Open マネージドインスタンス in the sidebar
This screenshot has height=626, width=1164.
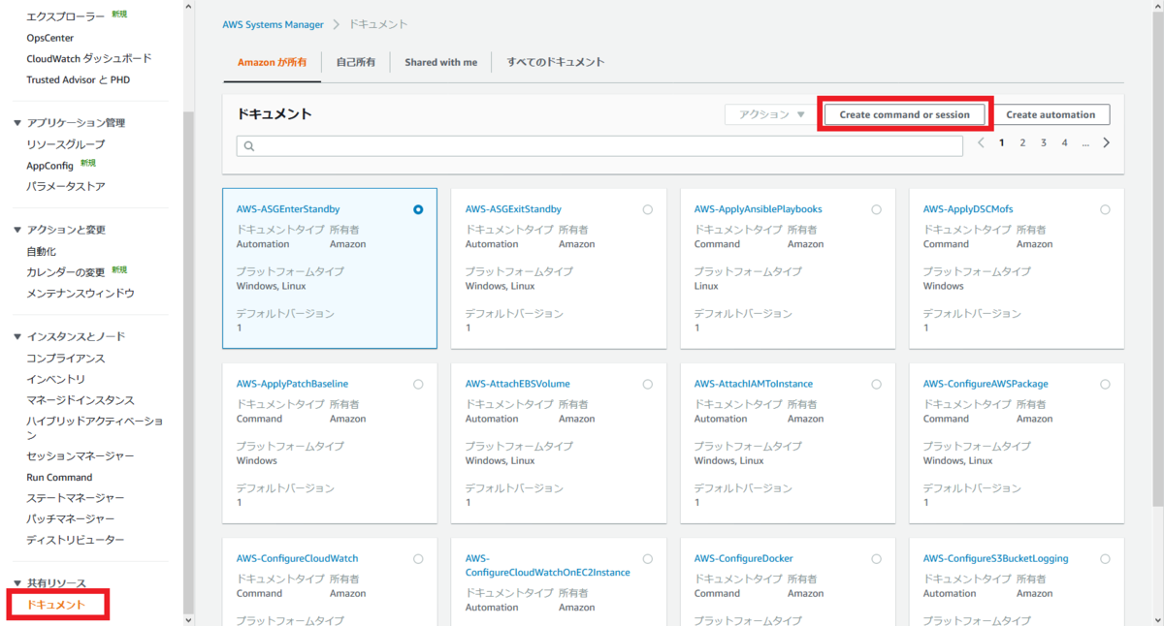coord(80,400)
